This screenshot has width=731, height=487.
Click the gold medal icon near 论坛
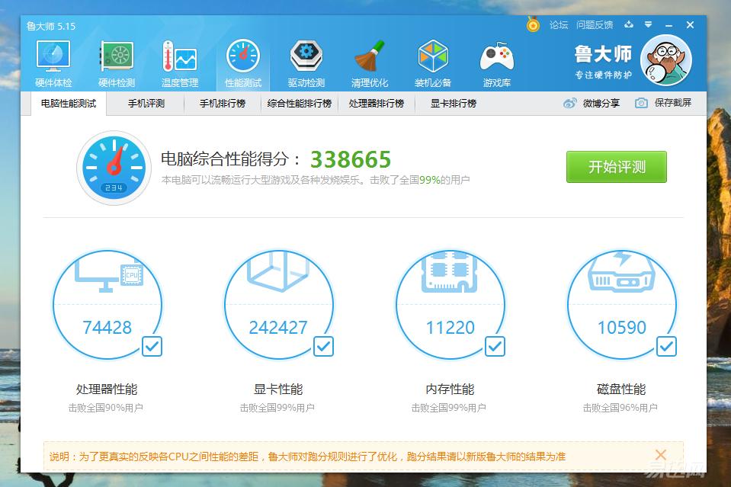pos(533,24)
